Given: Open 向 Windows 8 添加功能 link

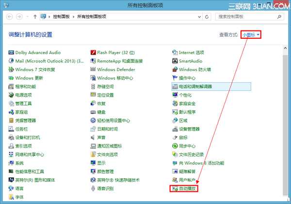Looking at the screenshot, I should point(202,163).
